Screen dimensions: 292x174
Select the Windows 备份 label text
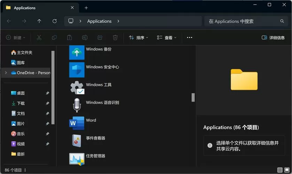pyautogui.click(x=99, y=49)
